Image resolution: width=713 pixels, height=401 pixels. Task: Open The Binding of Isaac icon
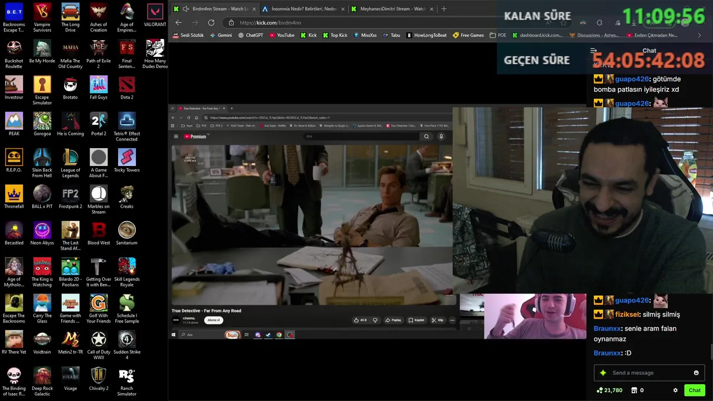tap(14, 382)
